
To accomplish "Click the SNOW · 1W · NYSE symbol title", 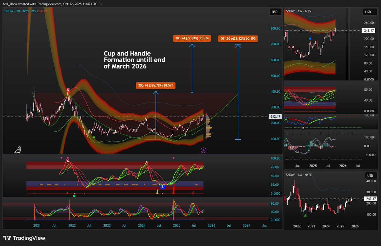I will (x=299, y=11).
